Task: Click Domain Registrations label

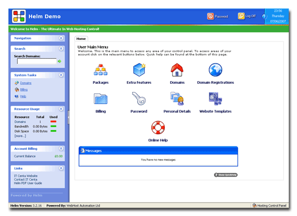Action: (215, 82)
